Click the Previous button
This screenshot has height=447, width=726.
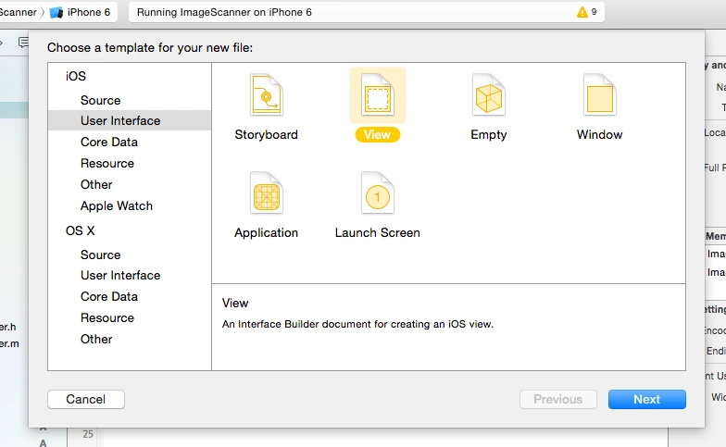(557, 400)
